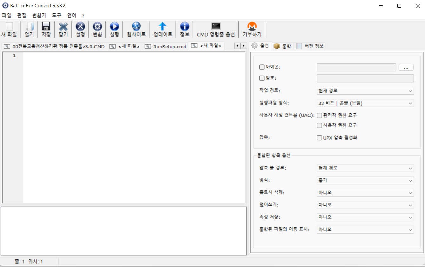
Task: Open the 파일 menu
Action: [6, 15]
